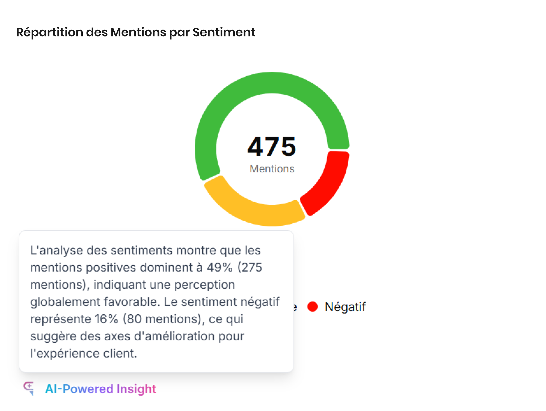
Task: Click the 475 total mentions number
Action: 272,147
